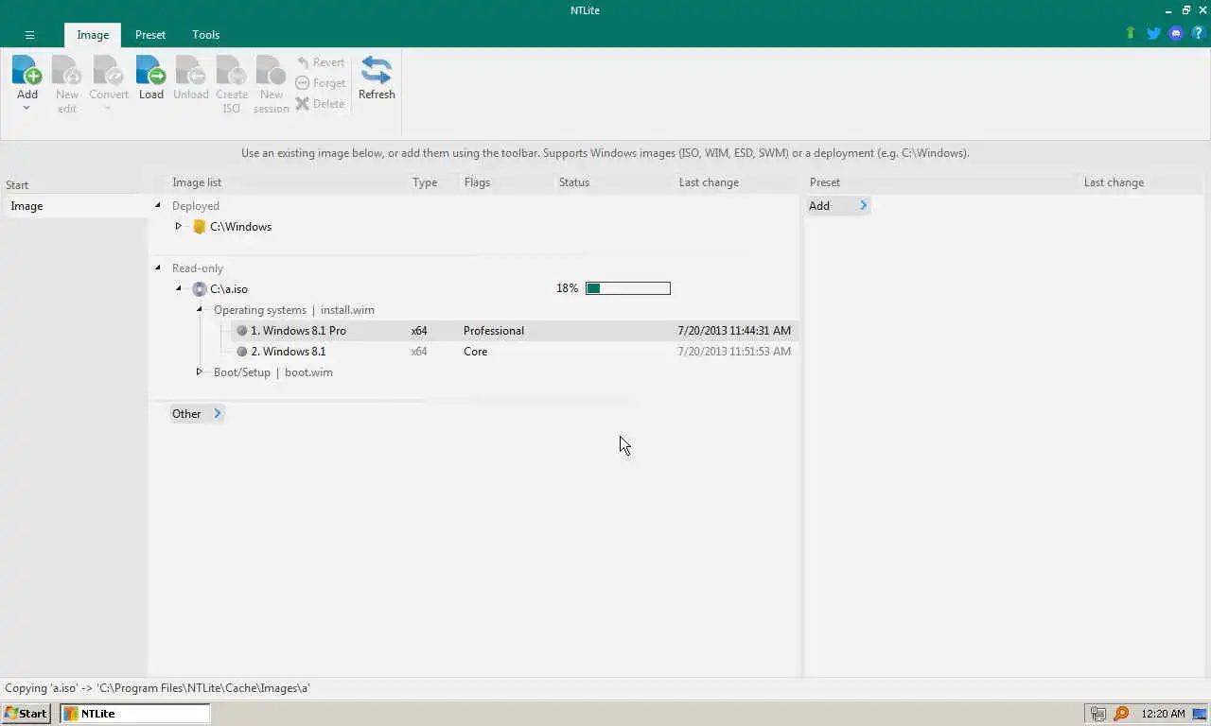Collapse the Read-only group
The height and width of the screenshot is (726, 1211).
(158, 268)
